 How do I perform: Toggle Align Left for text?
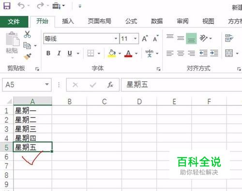(x=170, y=53)
